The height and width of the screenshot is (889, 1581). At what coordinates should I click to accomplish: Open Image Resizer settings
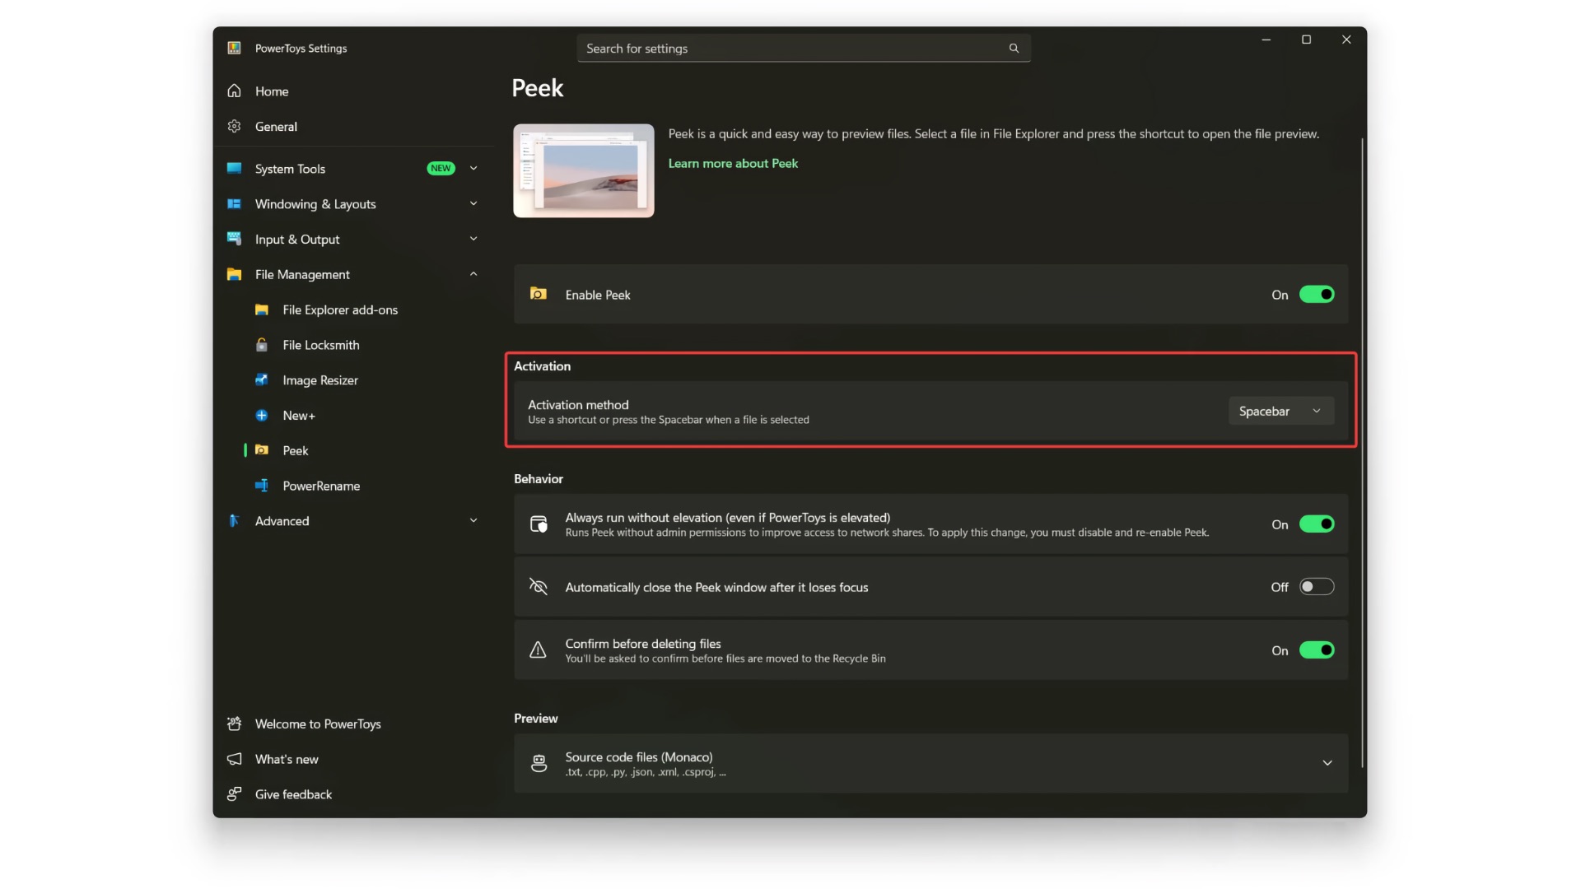[x=321, y=379]
